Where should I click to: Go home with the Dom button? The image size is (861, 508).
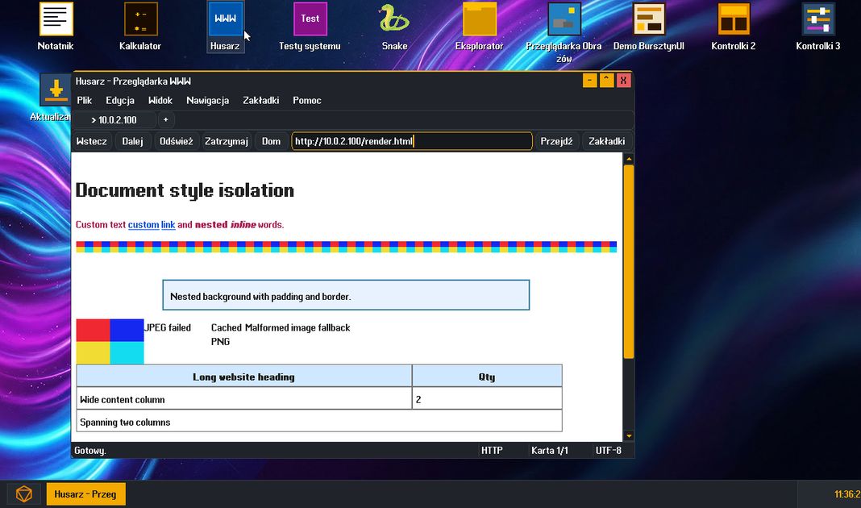(x=271, y=141)
